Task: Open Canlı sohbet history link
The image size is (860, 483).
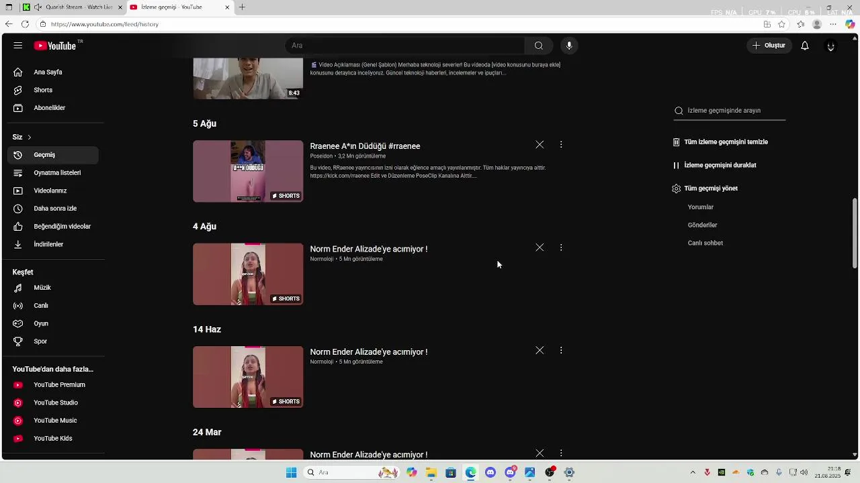Action: pyautogui.click(x=705, y=243)
